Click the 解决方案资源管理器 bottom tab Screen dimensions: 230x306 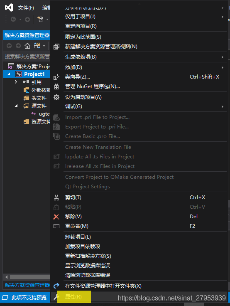pyautogui.click(x=27, y=285)
